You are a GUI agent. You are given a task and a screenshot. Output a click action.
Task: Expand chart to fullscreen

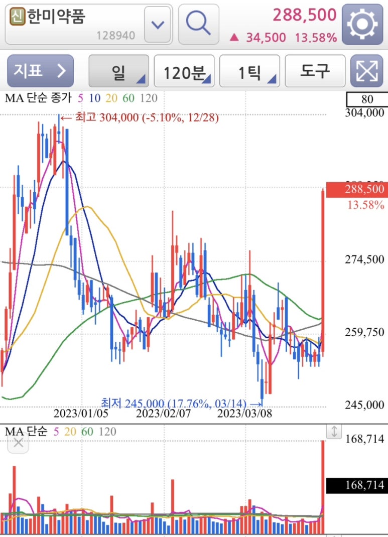click(366, 71)
